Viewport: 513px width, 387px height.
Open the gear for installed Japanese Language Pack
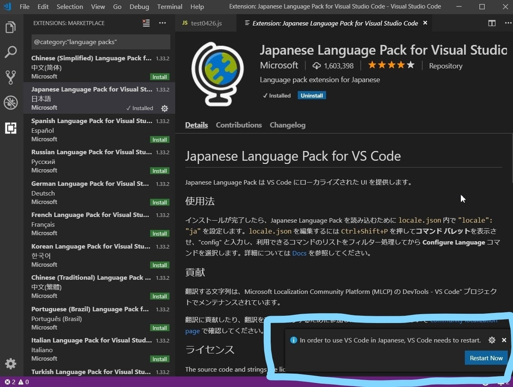click(165, 109)
